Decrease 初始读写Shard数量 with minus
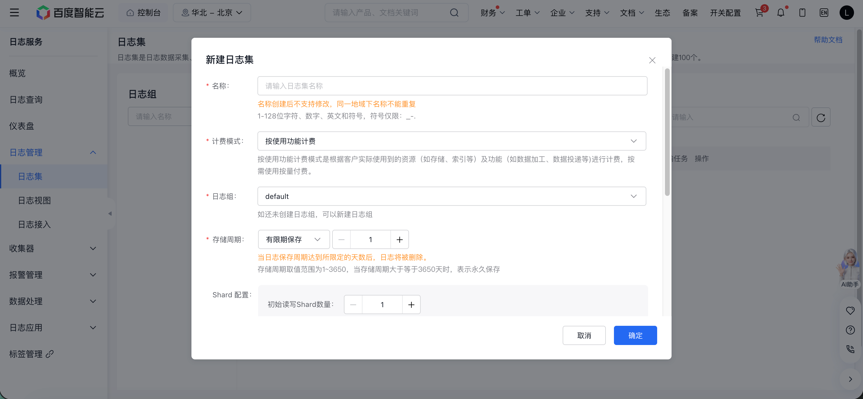The height and width of the screenshot is (399, 863). 353,304
